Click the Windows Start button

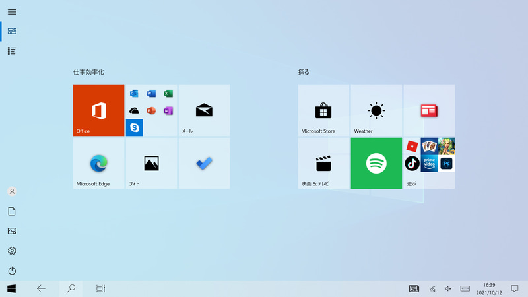point(11,288)
